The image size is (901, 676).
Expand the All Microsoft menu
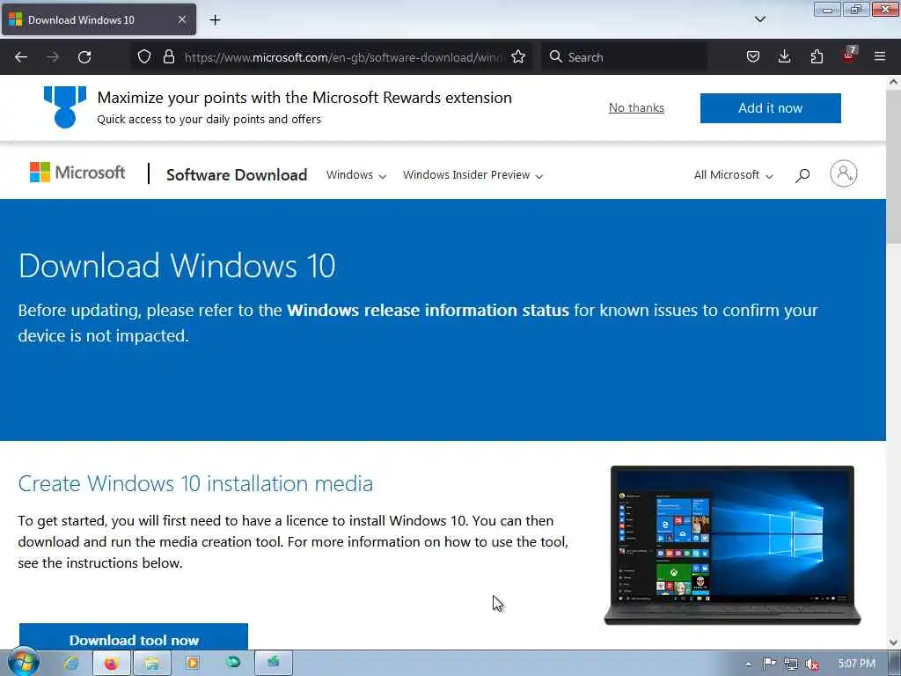(733, 175)
